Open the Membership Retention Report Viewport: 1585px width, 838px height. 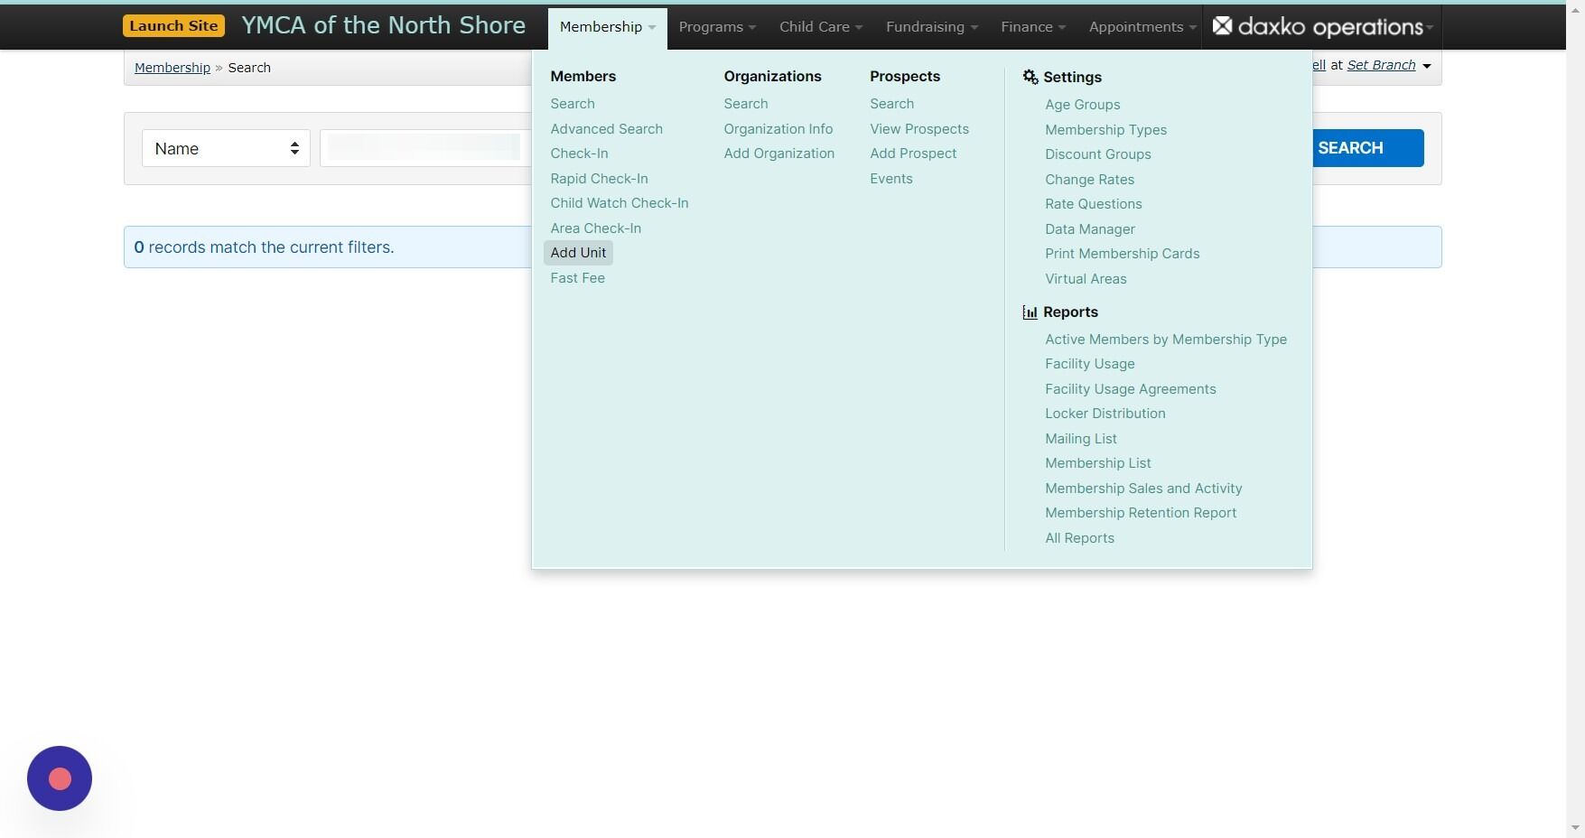pyautogui.click(x=1140, y=512)
